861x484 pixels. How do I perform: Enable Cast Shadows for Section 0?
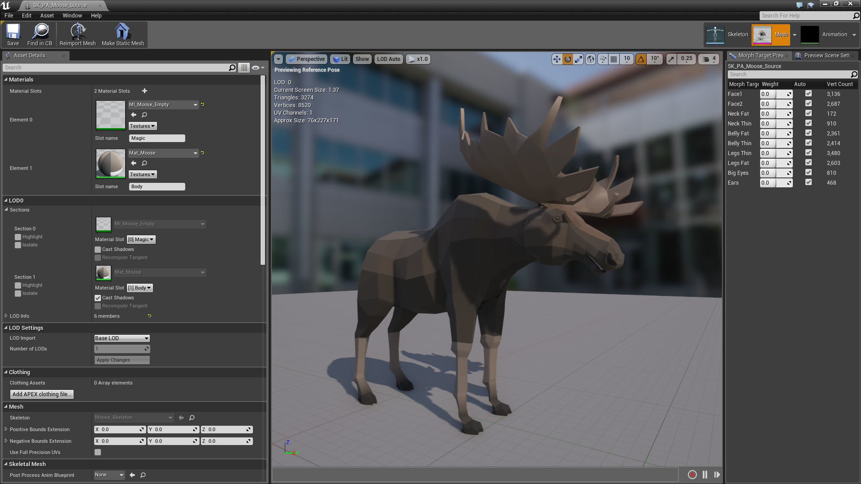click(x=98, y=250)
